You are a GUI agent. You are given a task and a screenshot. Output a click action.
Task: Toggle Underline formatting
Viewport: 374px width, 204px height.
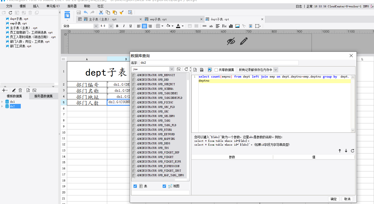pyautogui.click(x=130, y=26)
